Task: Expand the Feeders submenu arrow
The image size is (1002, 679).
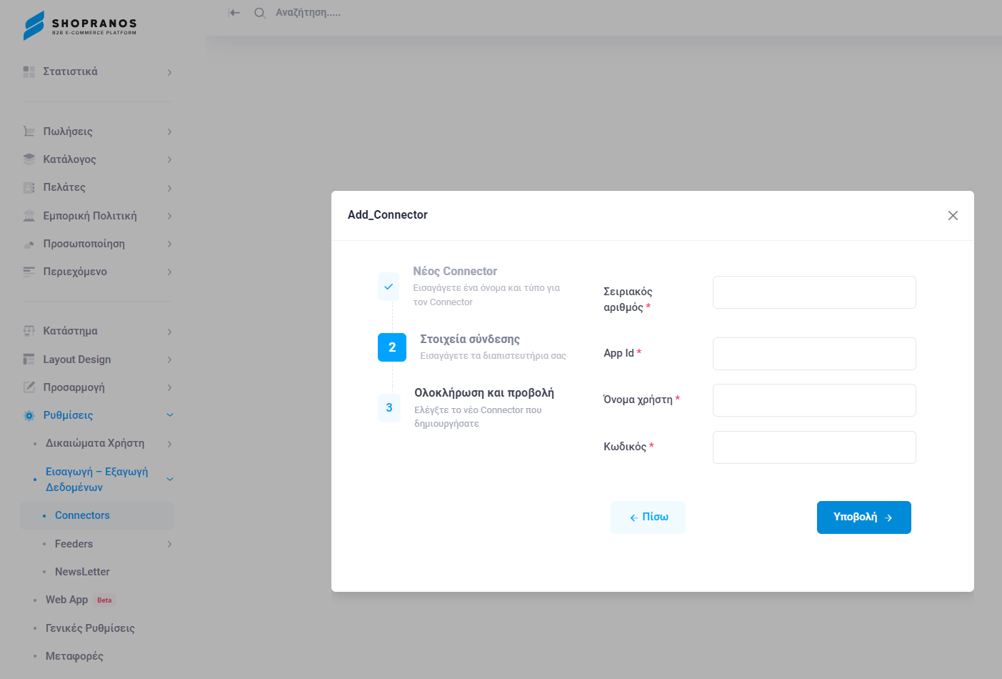Action: point(169,544)
